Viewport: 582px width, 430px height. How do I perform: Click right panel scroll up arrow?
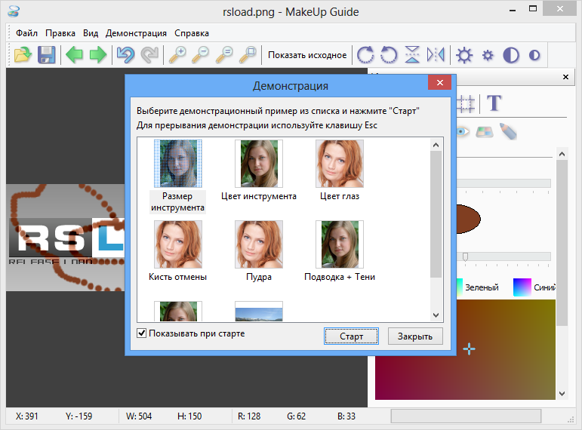(x=562, y=154)
